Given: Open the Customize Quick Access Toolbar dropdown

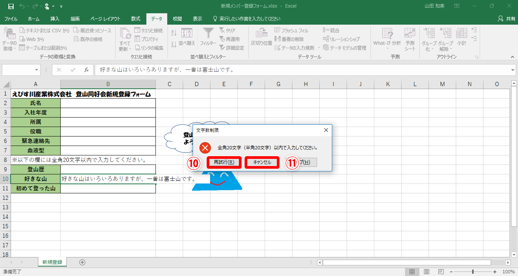Looking at the screenshot, I should tap(61, 6).
